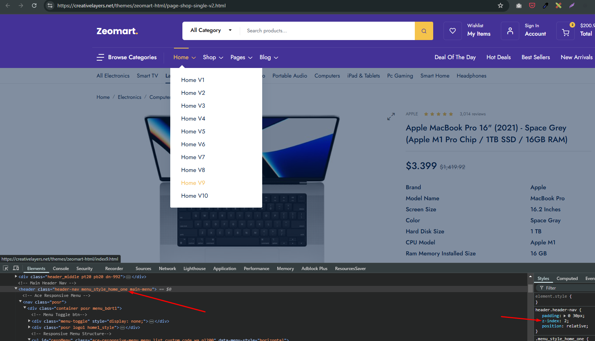Expand the Blog menu
The height and width of the screenshot is (341, 595).
pyautogui.click(x=269, y=57)
